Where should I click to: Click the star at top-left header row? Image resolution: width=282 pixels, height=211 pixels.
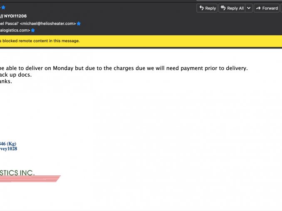tap(3, 7)
